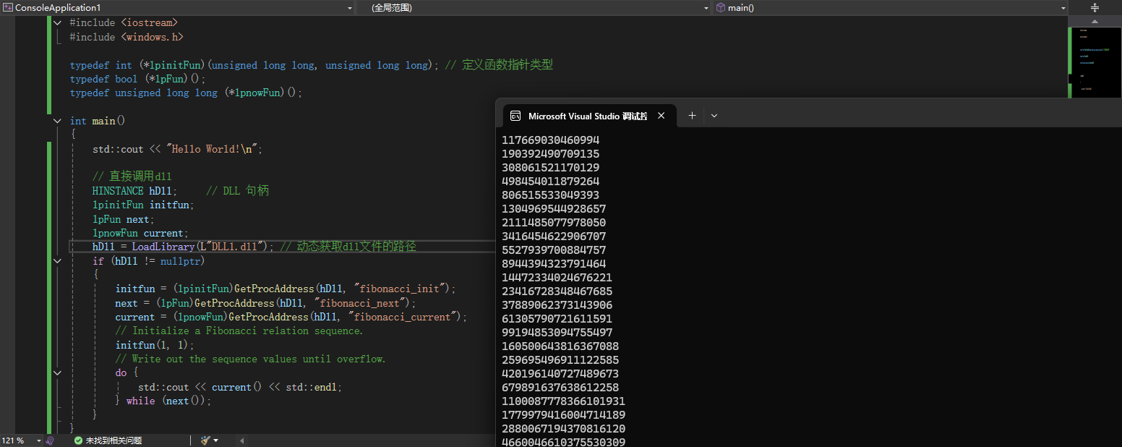This screenshot has height=447, width=1122.
Task: Click the std::cout "Hello World!" line
Action: tap(178, 149)
